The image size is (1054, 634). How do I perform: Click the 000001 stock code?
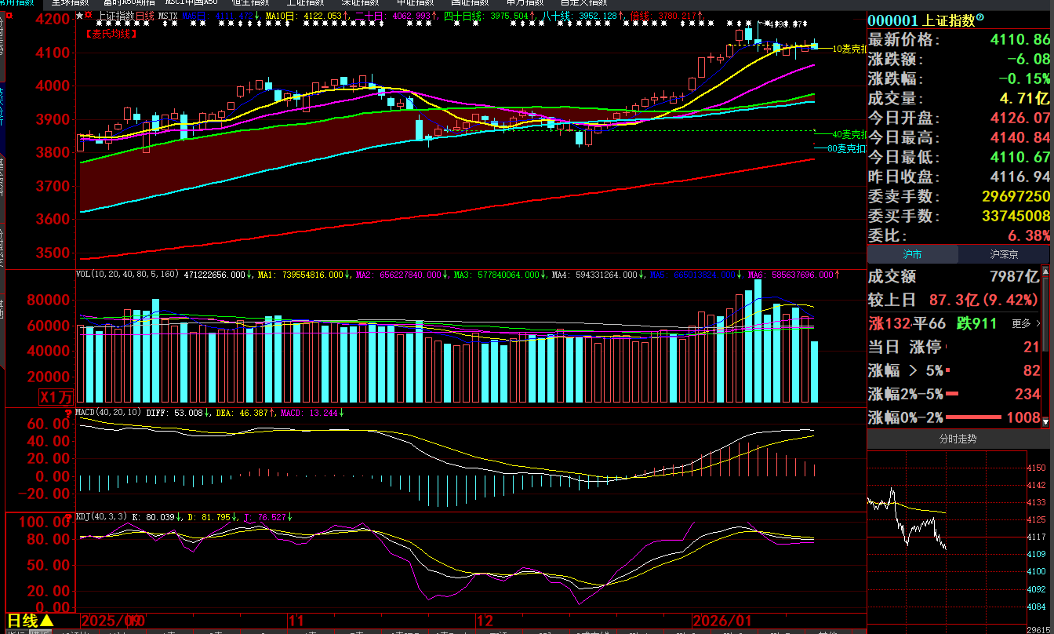point(894,20)
